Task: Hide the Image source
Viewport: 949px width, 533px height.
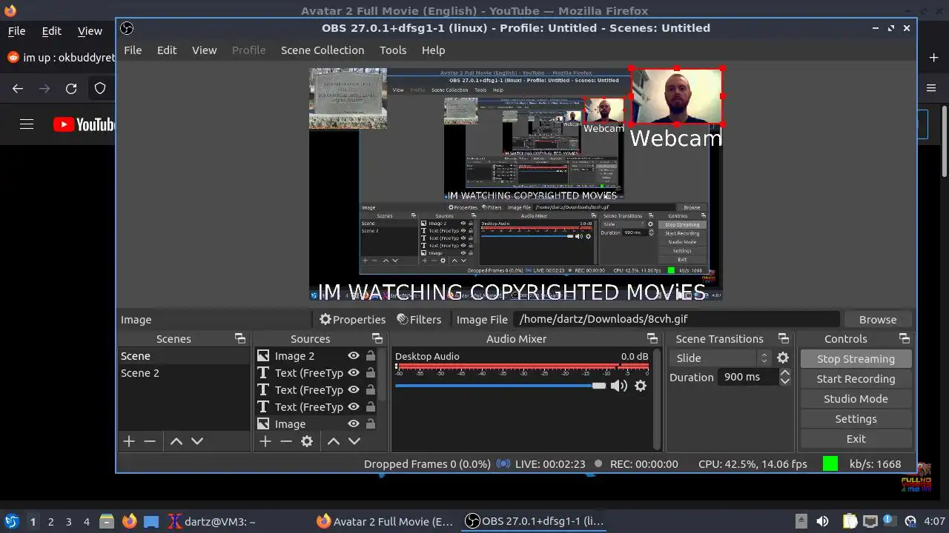Action: [354, 424]
